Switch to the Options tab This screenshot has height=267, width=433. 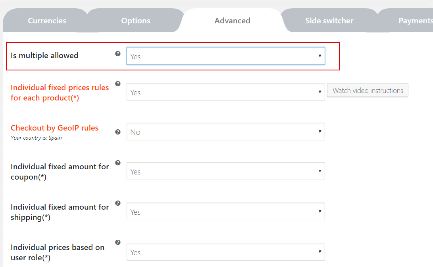(x=136, y=21)
